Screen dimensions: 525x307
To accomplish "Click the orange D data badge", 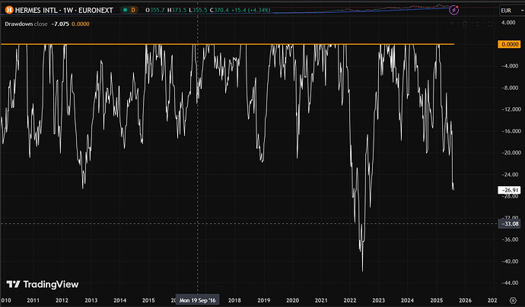I will [x=133, y=10].
